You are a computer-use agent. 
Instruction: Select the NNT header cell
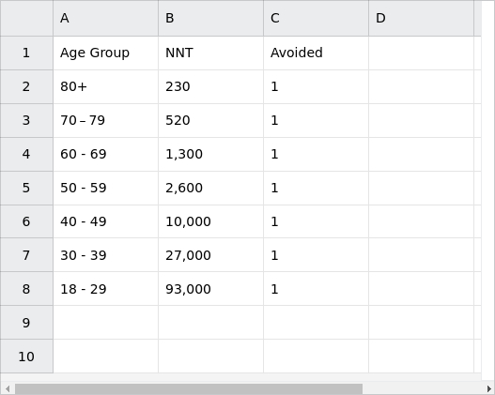pos(211,53)
